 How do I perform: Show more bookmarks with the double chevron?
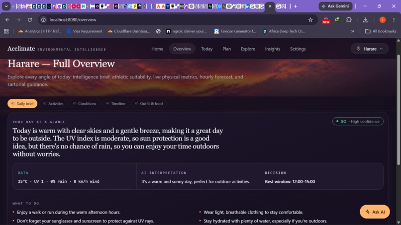coord(353,31)
